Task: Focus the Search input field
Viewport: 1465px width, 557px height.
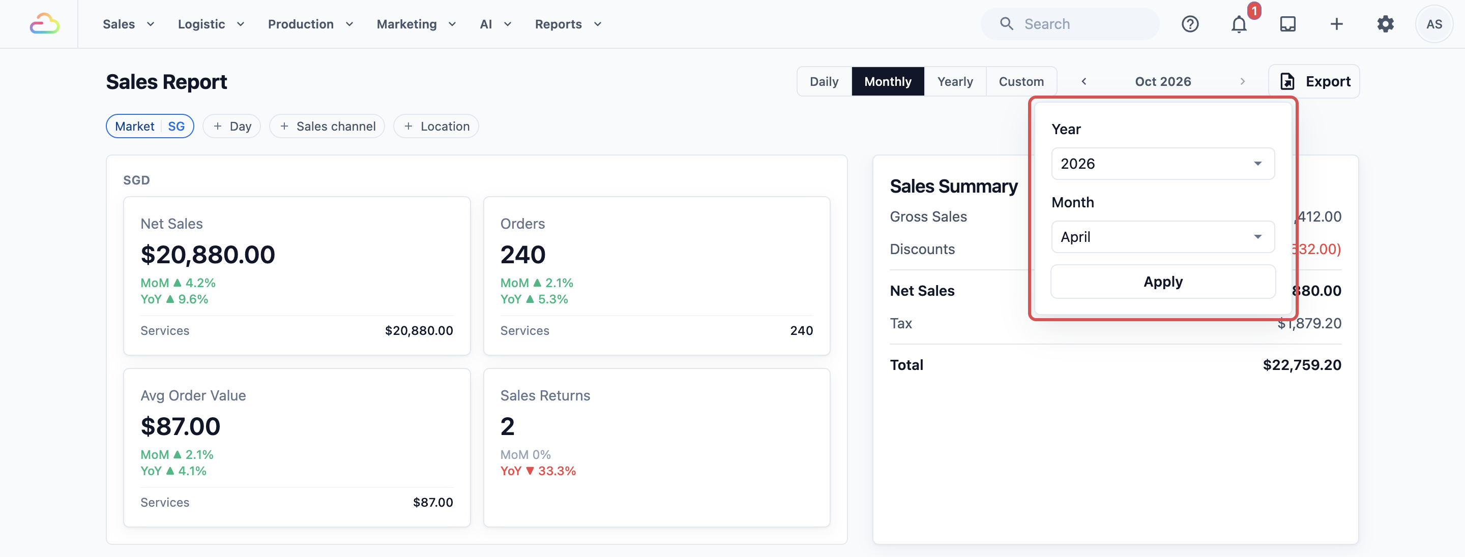Action: (x=1069, y=24)
